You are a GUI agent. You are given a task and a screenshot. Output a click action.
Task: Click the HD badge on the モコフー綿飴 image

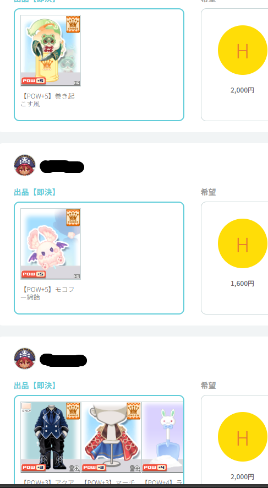[x=77, y=276]
